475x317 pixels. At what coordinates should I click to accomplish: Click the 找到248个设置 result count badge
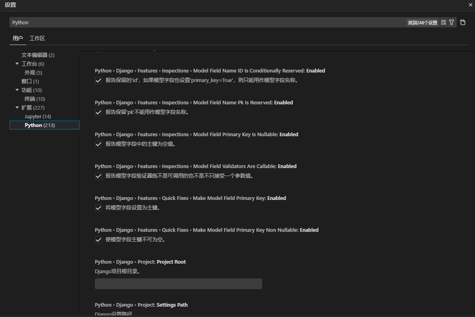(422, 23)
